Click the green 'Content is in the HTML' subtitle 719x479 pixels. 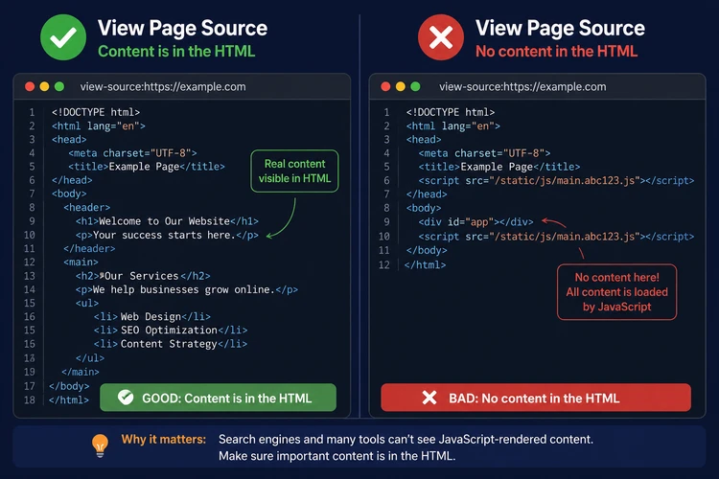pyautogui.click(x=176, y=52)
